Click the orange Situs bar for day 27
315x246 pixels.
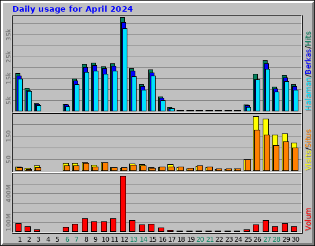point(267,153)
